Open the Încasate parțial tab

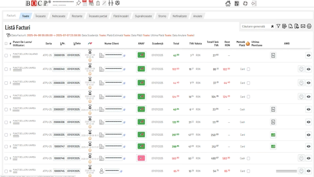(98, 16)
